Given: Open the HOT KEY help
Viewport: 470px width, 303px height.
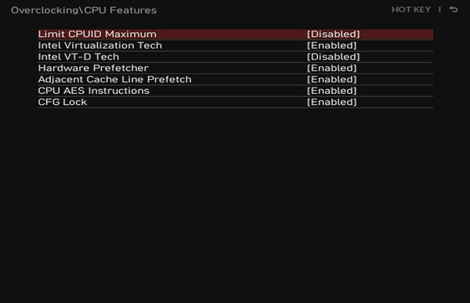Looking at the screenshot, I should click(411, 9).
